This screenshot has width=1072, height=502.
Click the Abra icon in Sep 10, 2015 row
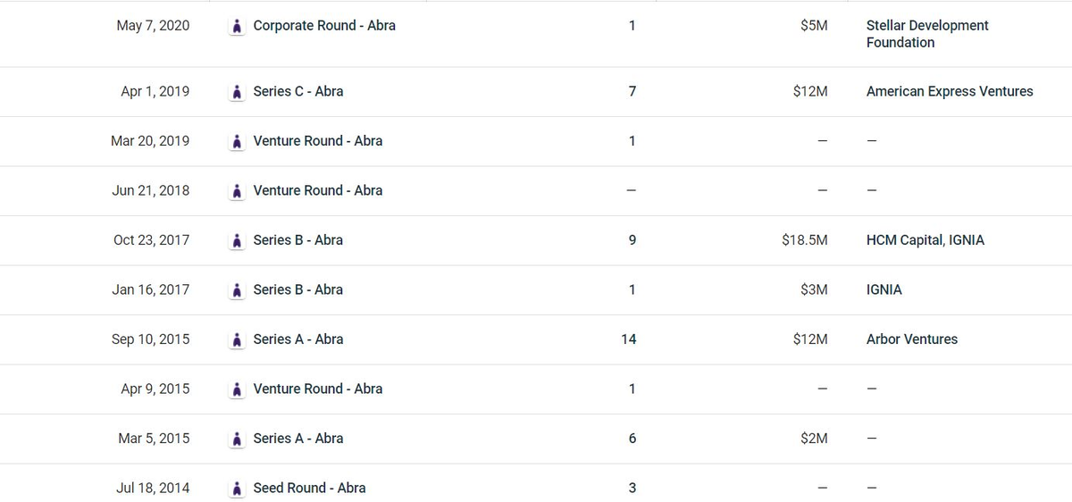coord(237,339)
